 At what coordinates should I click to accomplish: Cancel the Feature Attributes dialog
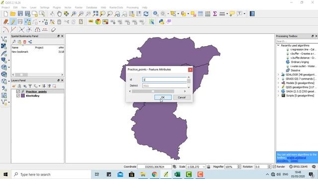click(x=182, y=97)
